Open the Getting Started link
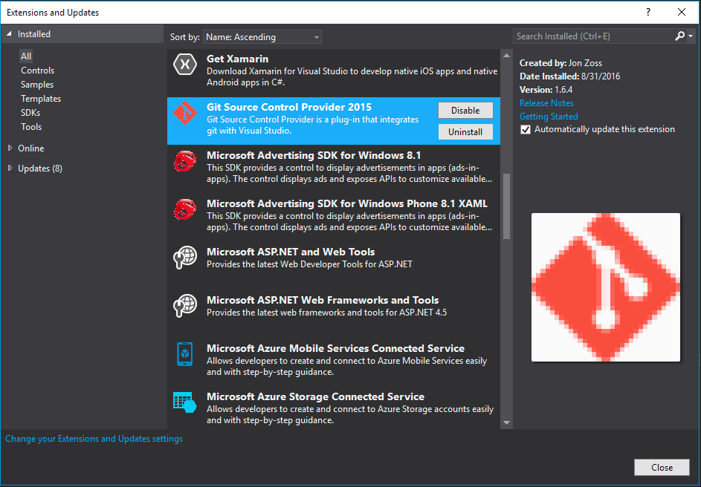This screenshot has height=487, width=701. click(x=549, y=116)
